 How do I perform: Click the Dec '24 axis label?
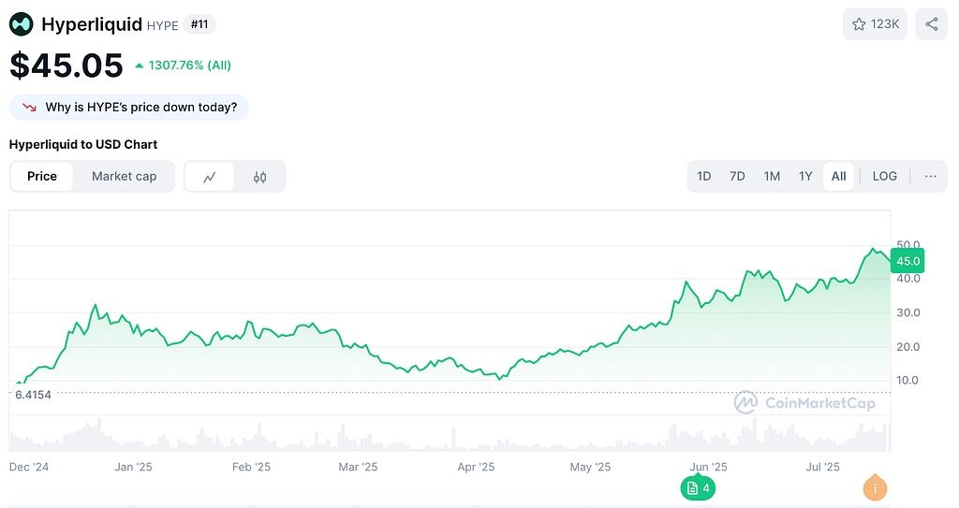click(x=29, y=467)
